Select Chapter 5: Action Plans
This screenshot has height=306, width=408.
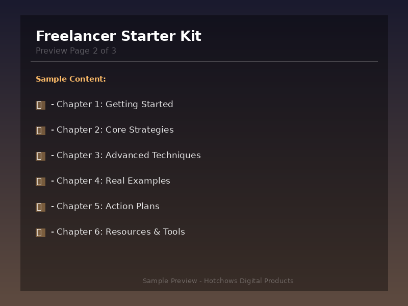click(x=108, y=207)
